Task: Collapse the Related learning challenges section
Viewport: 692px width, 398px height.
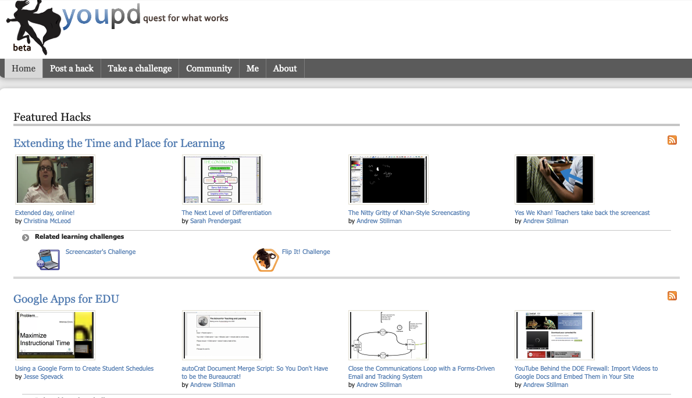Action: pos(26,238)
